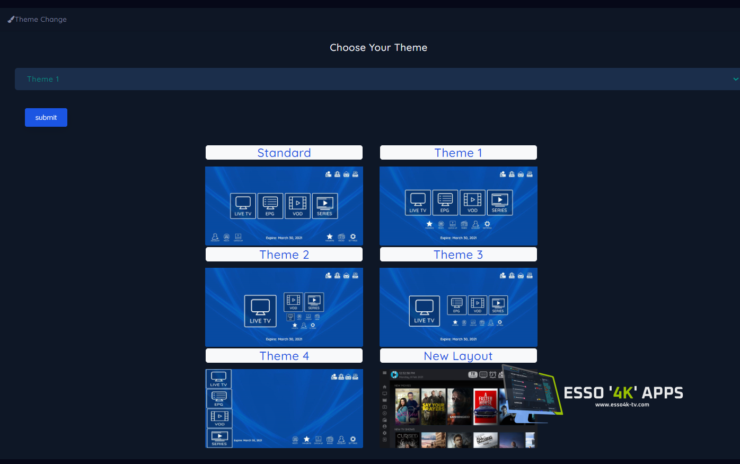740x464 pixels.
Task: Open the www.esso4k-tv.com link
Action: pyautogui.click(x=622, y=405)
